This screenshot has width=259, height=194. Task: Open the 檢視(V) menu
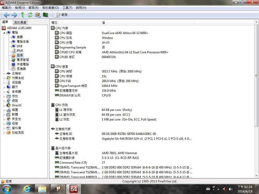click(x=20, y=8)
